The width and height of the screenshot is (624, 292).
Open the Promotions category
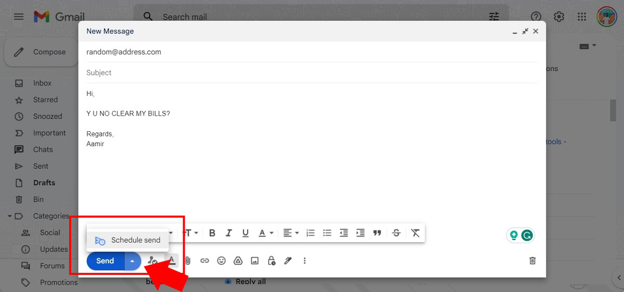tap(58, 282)
